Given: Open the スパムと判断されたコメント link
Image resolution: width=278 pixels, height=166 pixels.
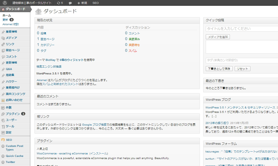Looking at the screenshot, I should click(x=60, y=84).
